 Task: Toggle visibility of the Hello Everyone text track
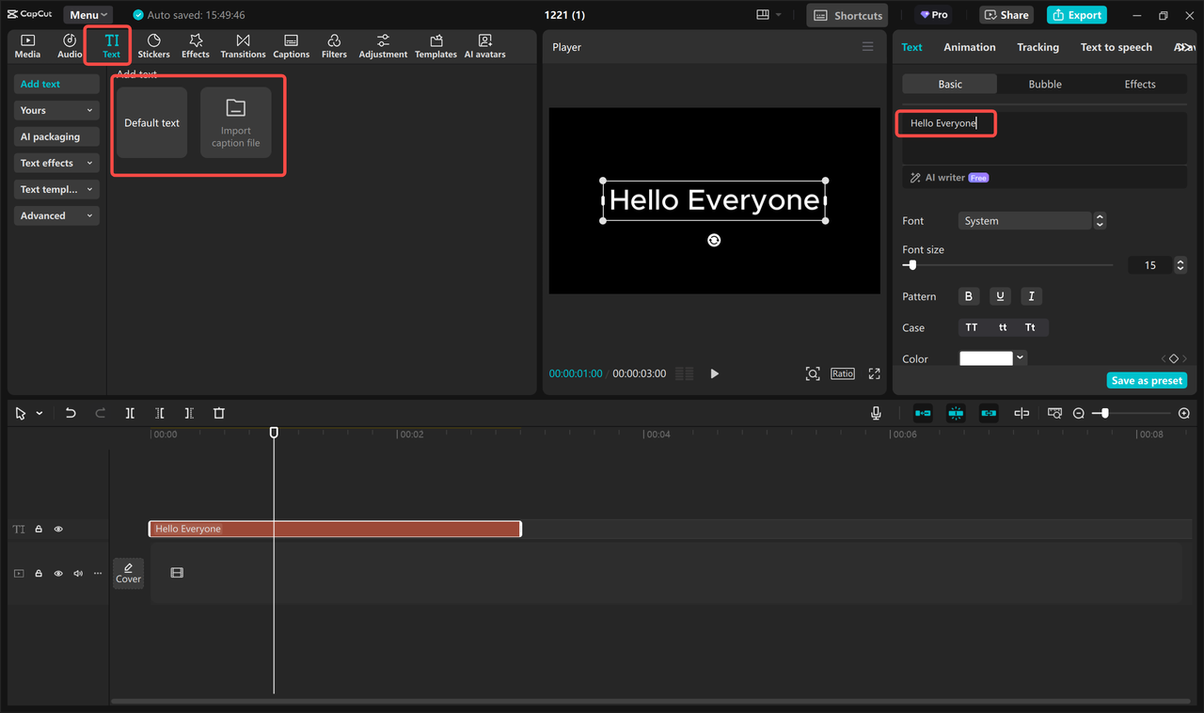[x=57, y=529]
